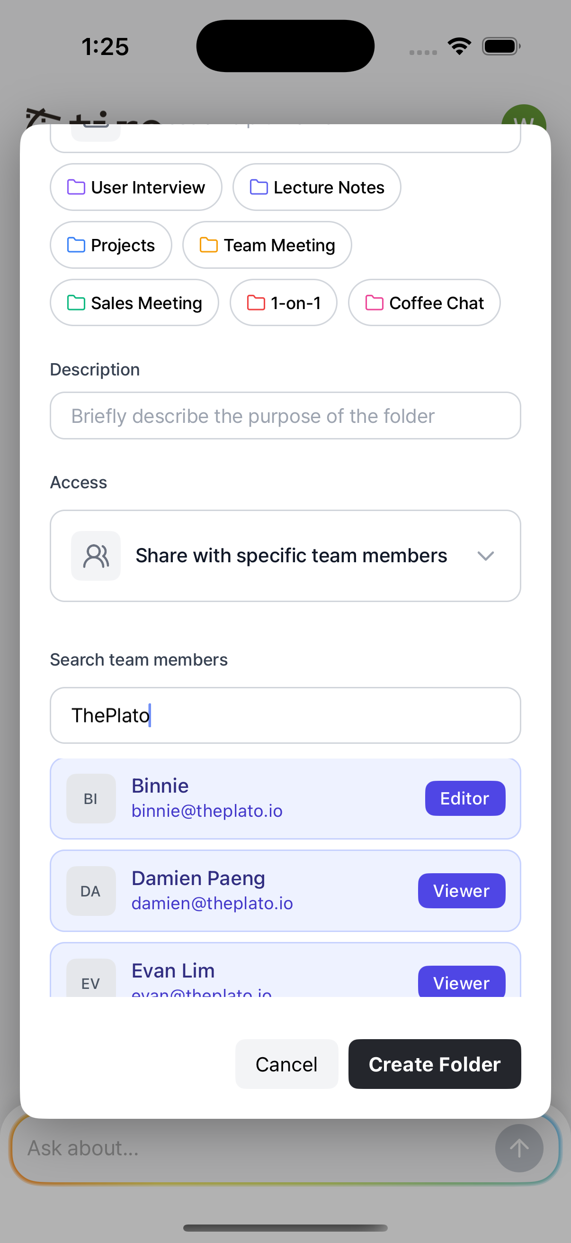The image size is (571, 1243).
Task: Click the blue Projects folder icon
Action: coord(76,245)
